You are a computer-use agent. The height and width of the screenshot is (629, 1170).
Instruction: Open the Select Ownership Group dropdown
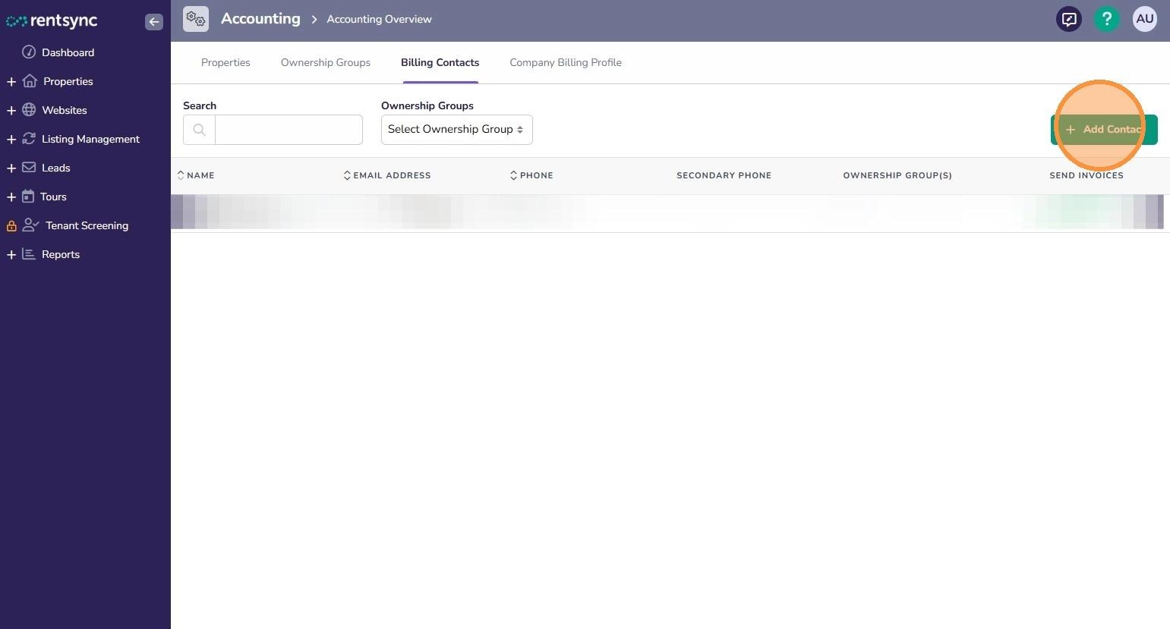click(x=457, y=130)
